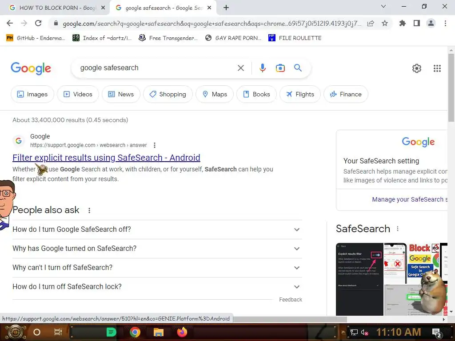Go back to the previous page
The image size is (455, 341).
[10, 23]
